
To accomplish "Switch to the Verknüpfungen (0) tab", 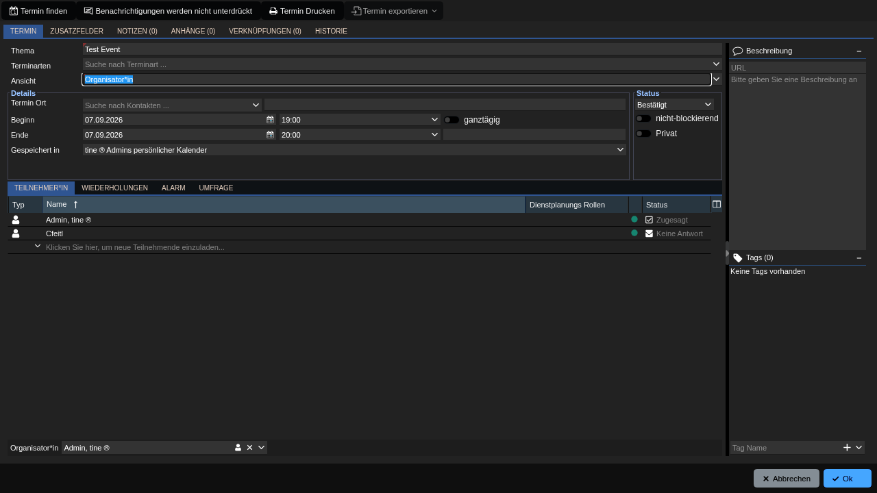I will pos(265,31).
